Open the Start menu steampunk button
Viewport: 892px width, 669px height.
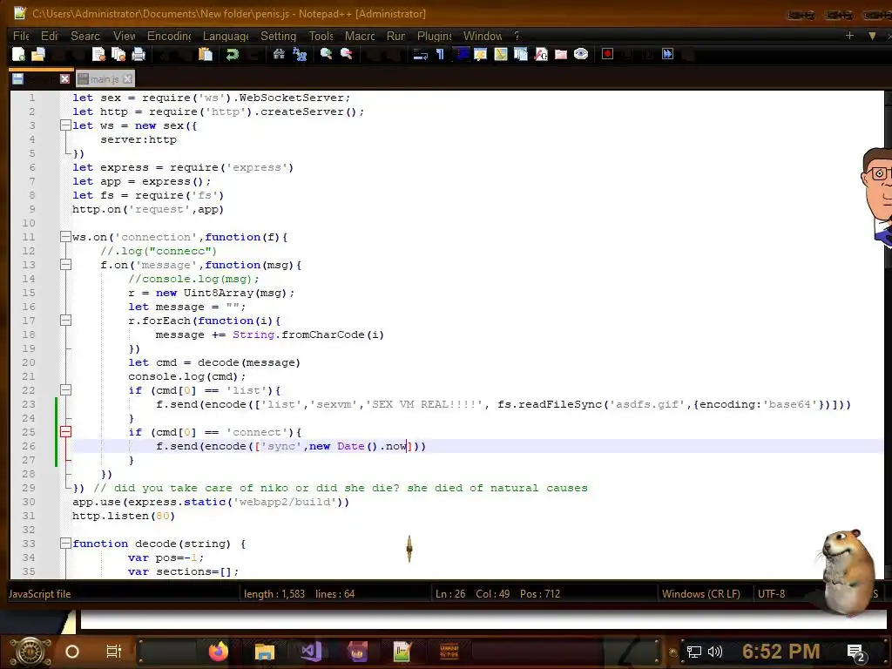point(30,652)
